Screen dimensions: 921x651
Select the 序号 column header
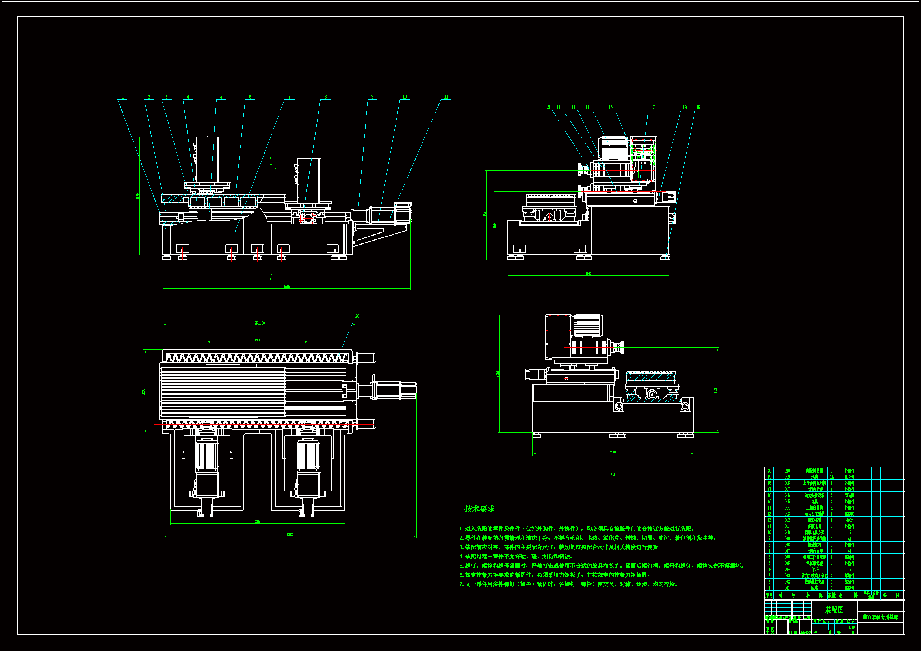(x=769, y=595)
